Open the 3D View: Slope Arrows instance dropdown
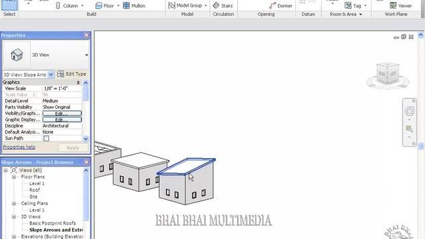 click(x=51, y=74)
